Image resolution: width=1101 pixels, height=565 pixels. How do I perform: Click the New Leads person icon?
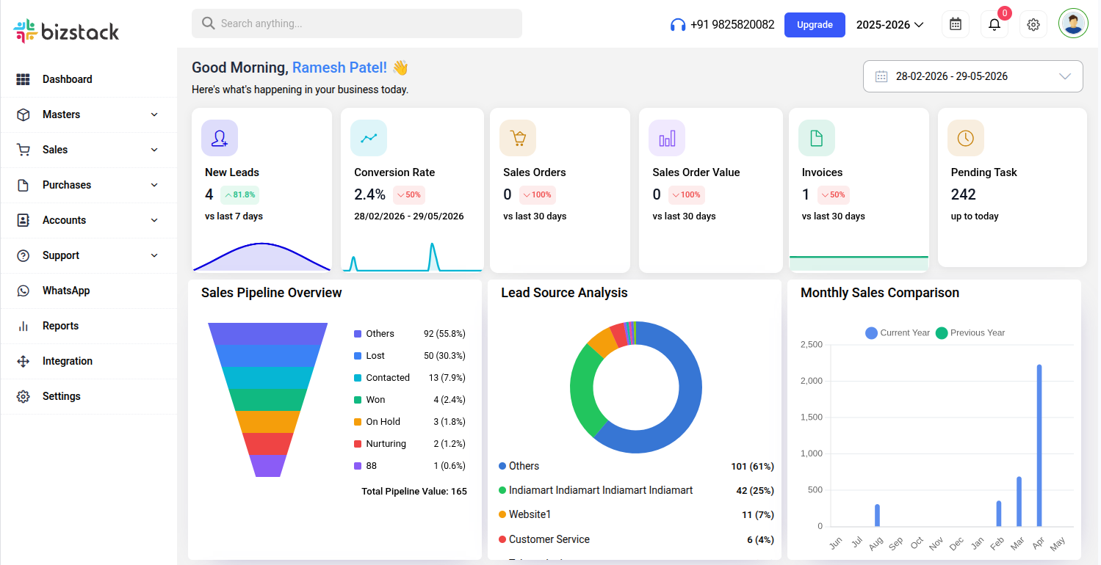[220, 138]
